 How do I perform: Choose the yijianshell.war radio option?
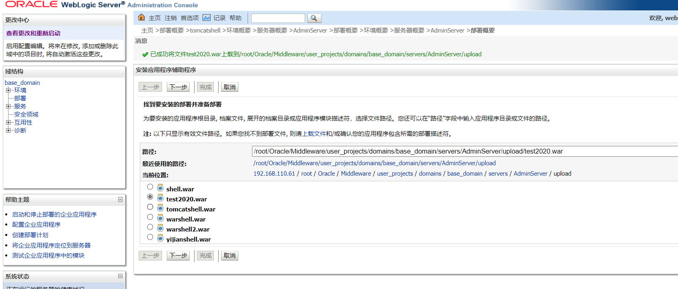point(150,237)
